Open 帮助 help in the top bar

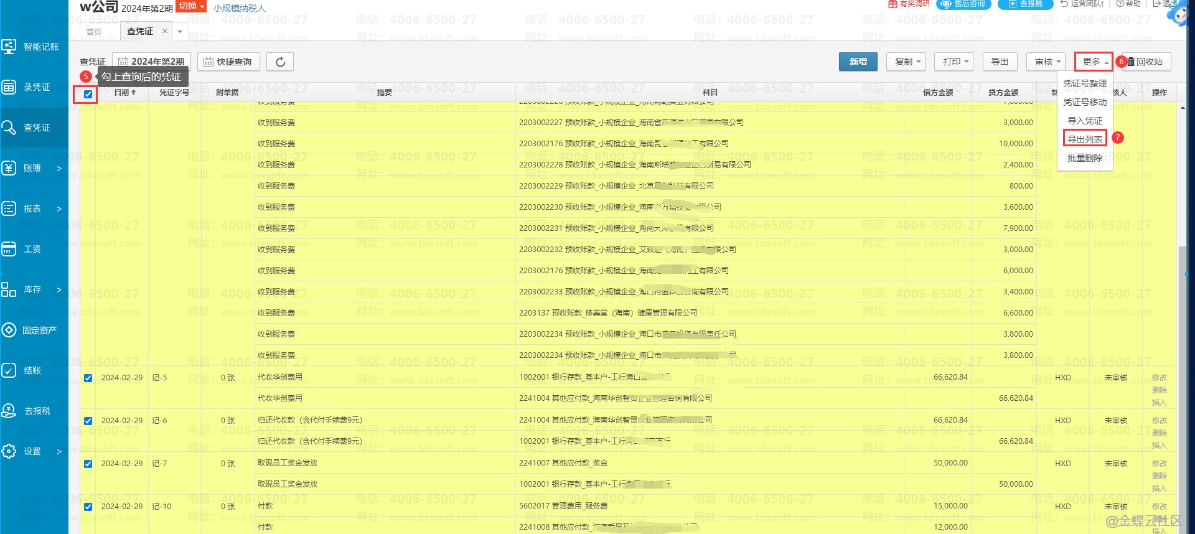1128,4
